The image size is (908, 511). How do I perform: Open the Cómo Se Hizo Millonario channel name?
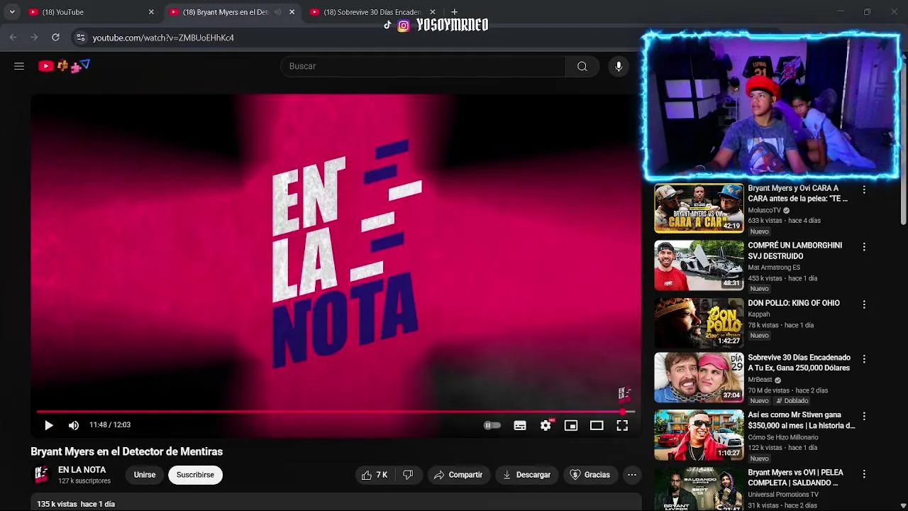pyautogui.click(x=782, y=437)
